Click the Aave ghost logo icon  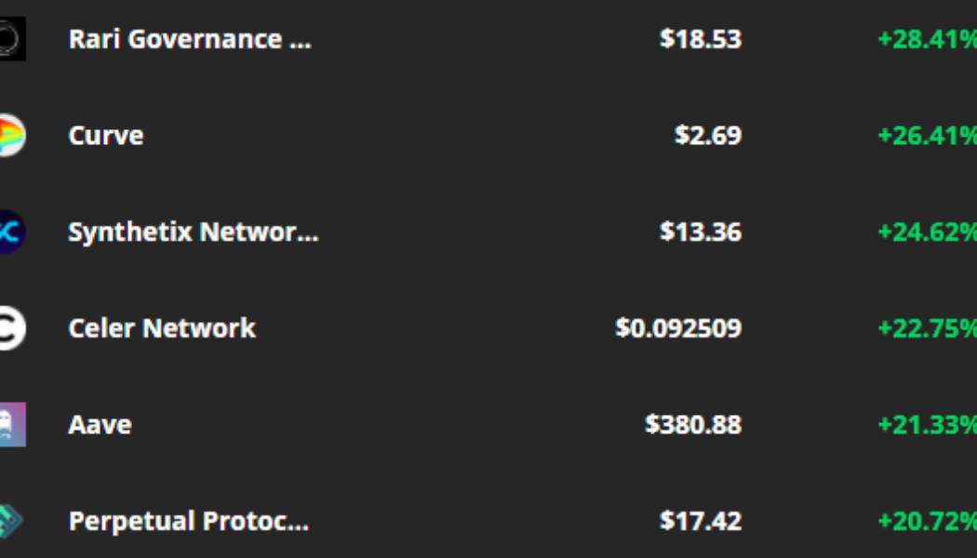(12, 425)
